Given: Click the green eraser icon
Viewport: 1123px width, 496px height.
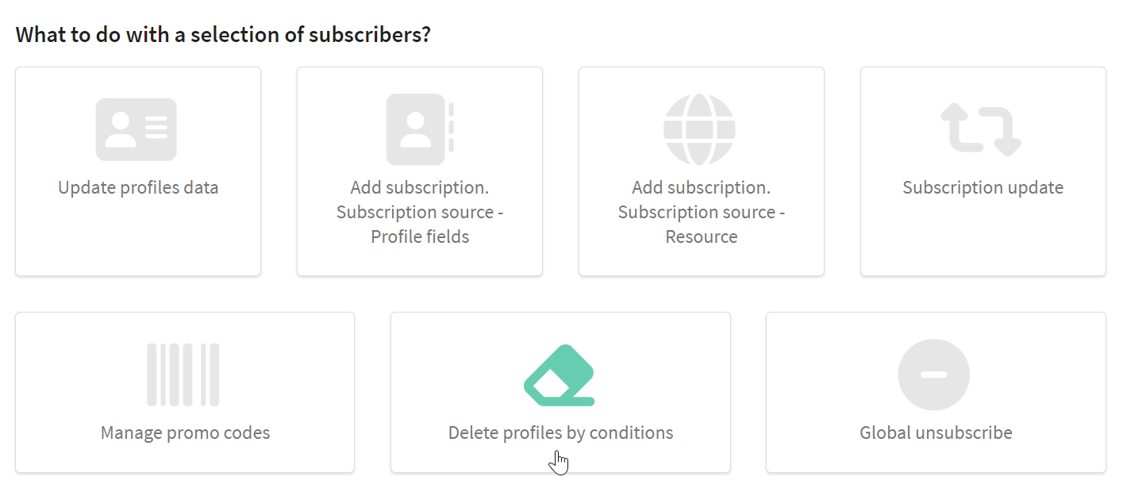Looking at the screenshot, I should (560, 375).
